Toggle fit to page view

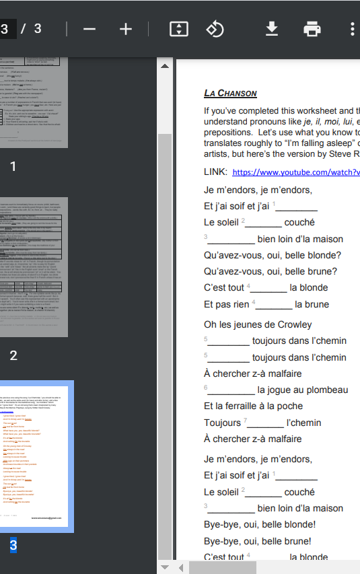point(179,29)
